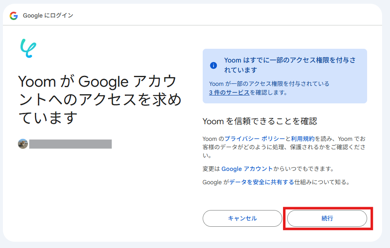Click the Yoom を信頼できることを確認 heading

(260, 121)
